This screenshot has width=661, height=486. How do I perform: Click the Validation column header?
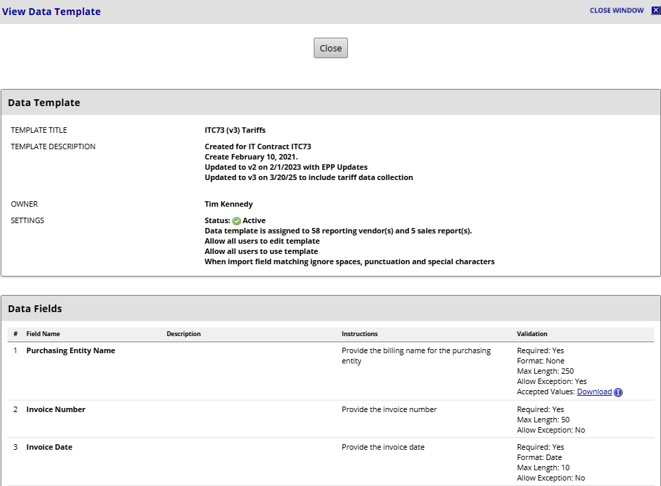point(532,334)
